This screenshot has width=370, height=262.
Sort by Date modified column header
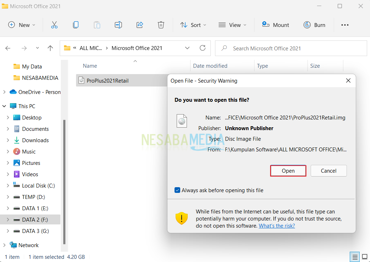[x=210, y=66]
